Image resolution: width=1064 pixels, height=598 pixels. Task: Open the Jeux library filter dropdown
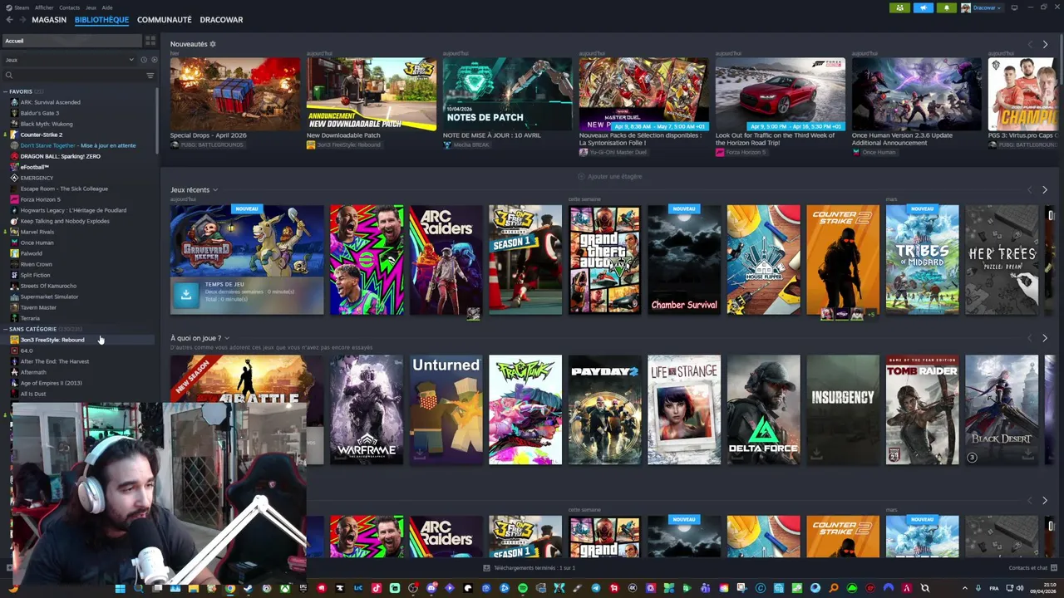pyautogui.click(x=69, y=60)
